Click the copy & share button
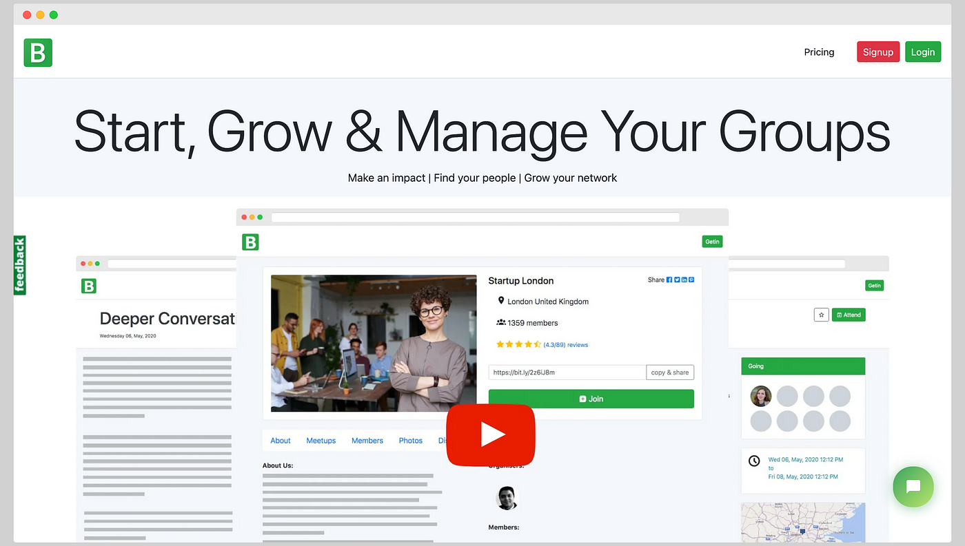This screenshot has width=965, height=546. click(x=670, y=372)
